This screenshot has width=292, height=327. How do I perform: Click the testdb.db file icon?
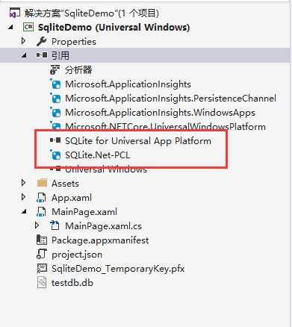click(x=42, y=282)
